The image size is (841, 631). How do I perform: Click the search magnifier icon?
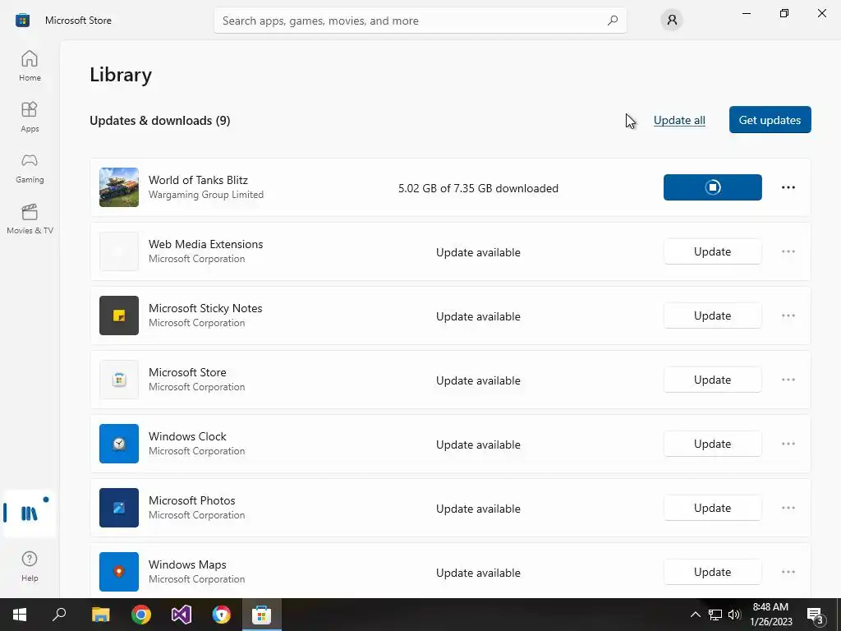coord(613,21)
